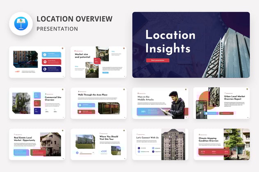259x172 pixels.
Task: Click the man reading photo
Action: (x=177, y=105)
